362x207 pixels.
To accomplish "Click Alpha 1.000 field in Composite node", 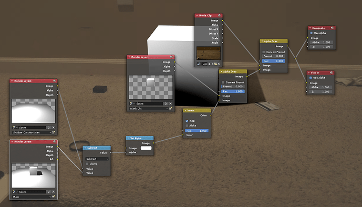I will [322, 42].
